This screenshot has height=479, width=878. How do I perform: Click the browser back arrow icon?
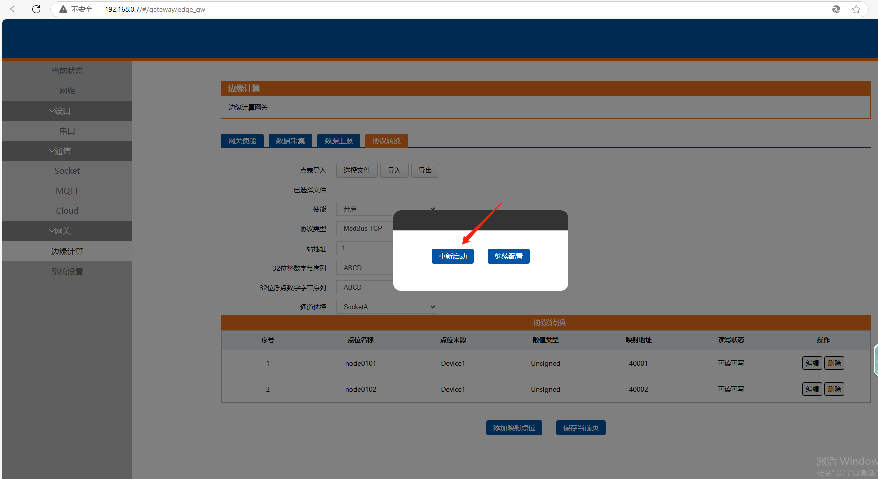point(14,9)
